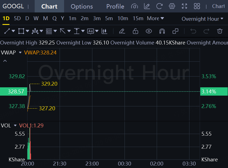Select the 15m interval
The height and width of the screenshot is (168, 228).
click(138, 19)
